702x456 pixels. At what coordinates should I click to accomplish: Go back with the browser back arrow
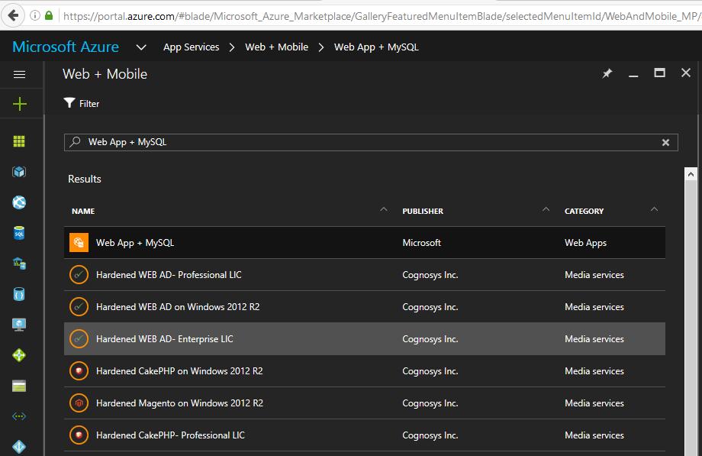[14, 16]
